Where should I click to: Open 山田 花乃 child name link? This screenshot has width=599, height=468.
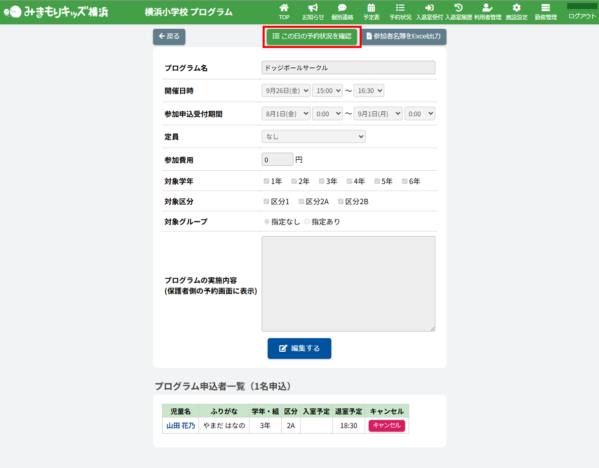click(180, 426)
